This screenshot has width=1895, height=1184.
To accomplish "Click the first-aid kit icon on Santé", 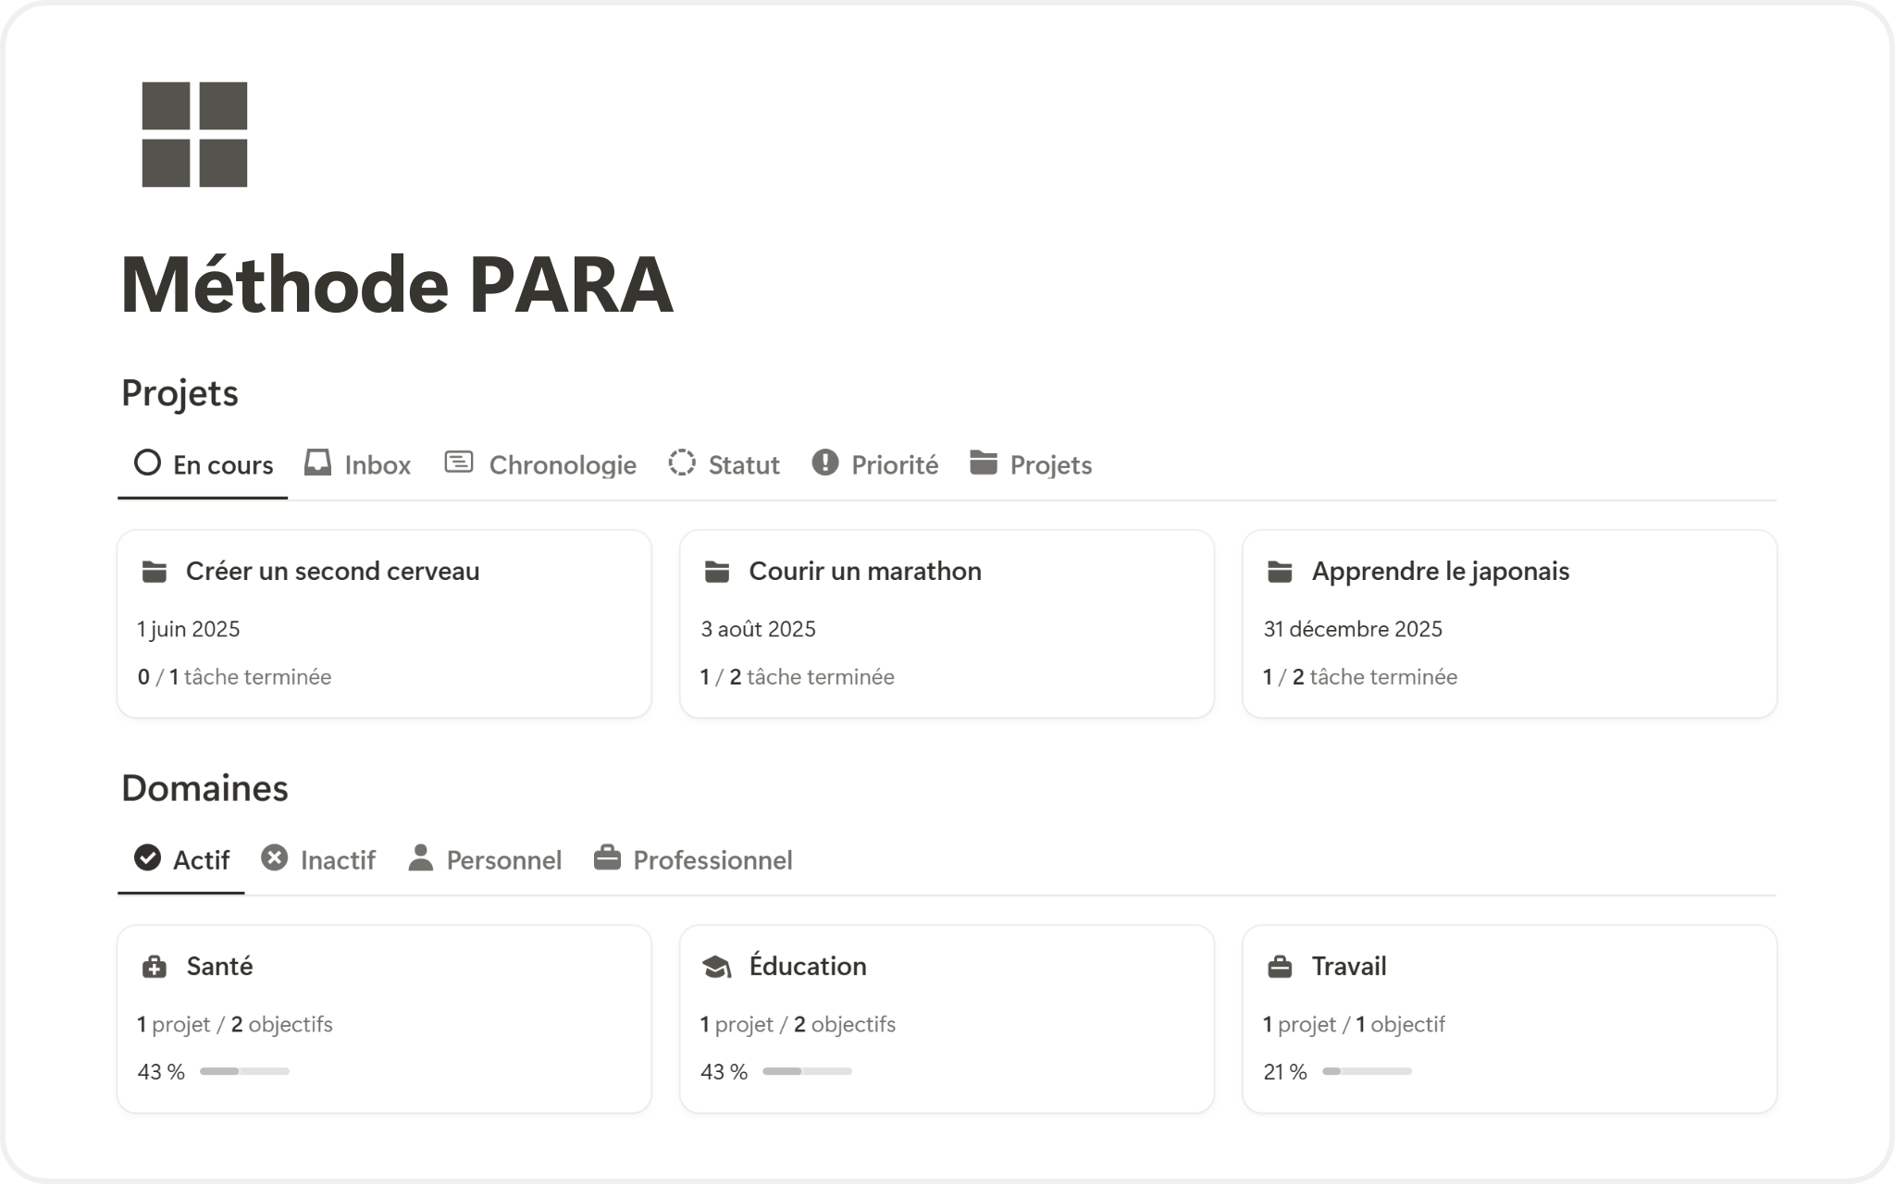I will [155, 968].
